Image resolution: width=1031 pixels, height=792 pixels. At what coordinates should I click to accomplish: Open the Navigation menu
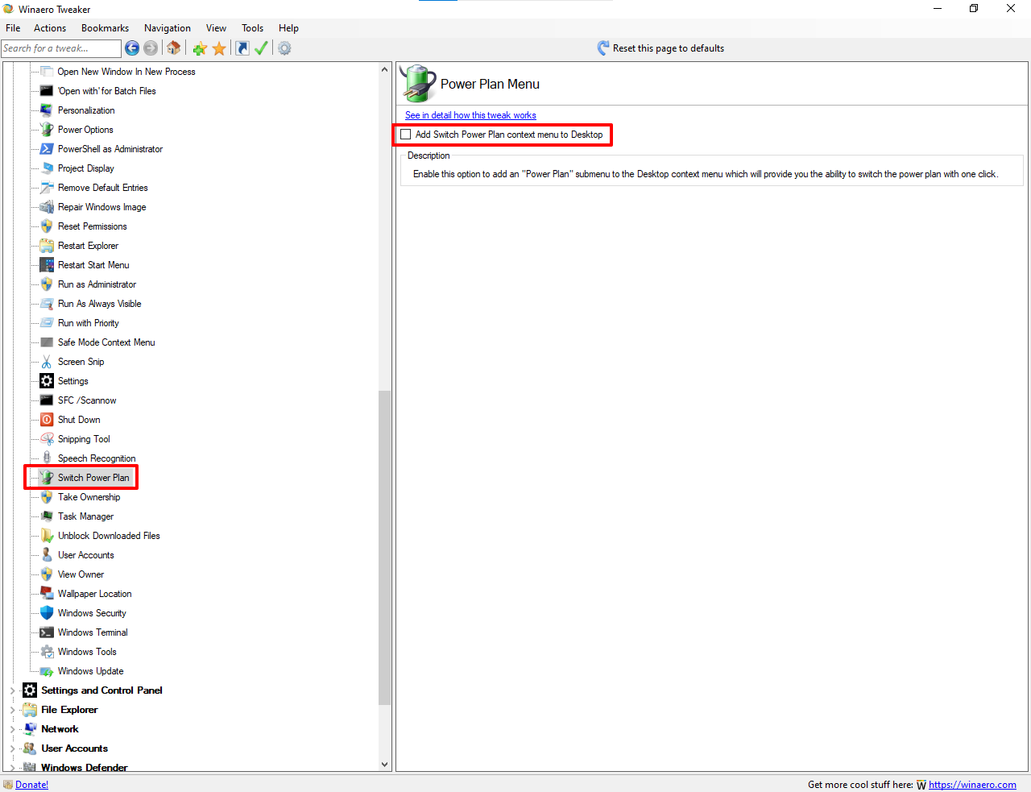[x=168, y=28]
